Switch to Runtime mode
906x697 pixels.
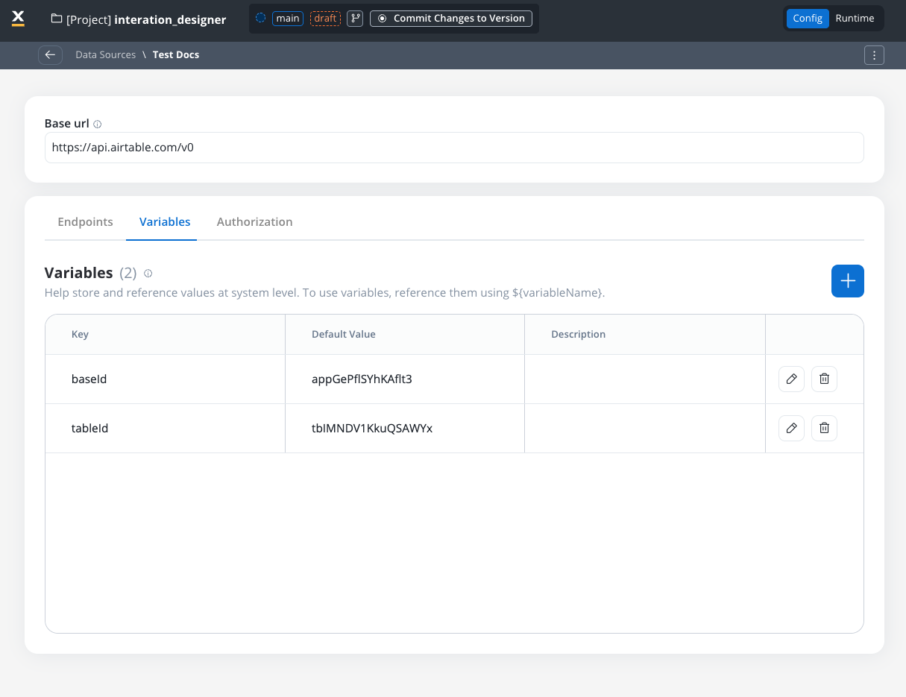[855, 19]
